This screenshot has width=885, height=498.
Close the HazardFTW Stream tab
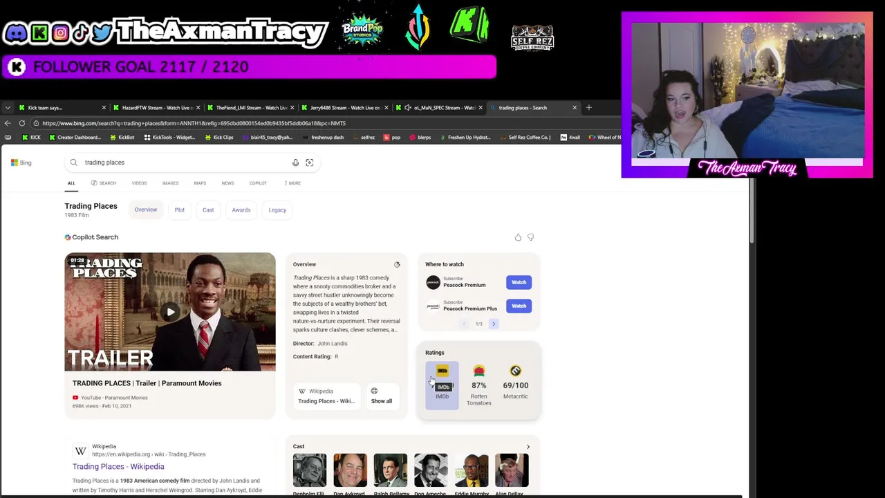click(x=198, y=107)
